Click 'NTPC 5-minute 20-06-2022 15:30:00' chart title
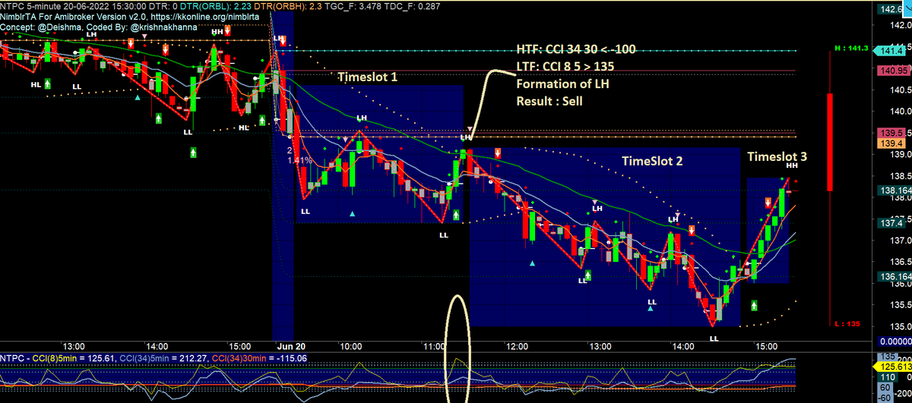 click(x=74, y=6)
